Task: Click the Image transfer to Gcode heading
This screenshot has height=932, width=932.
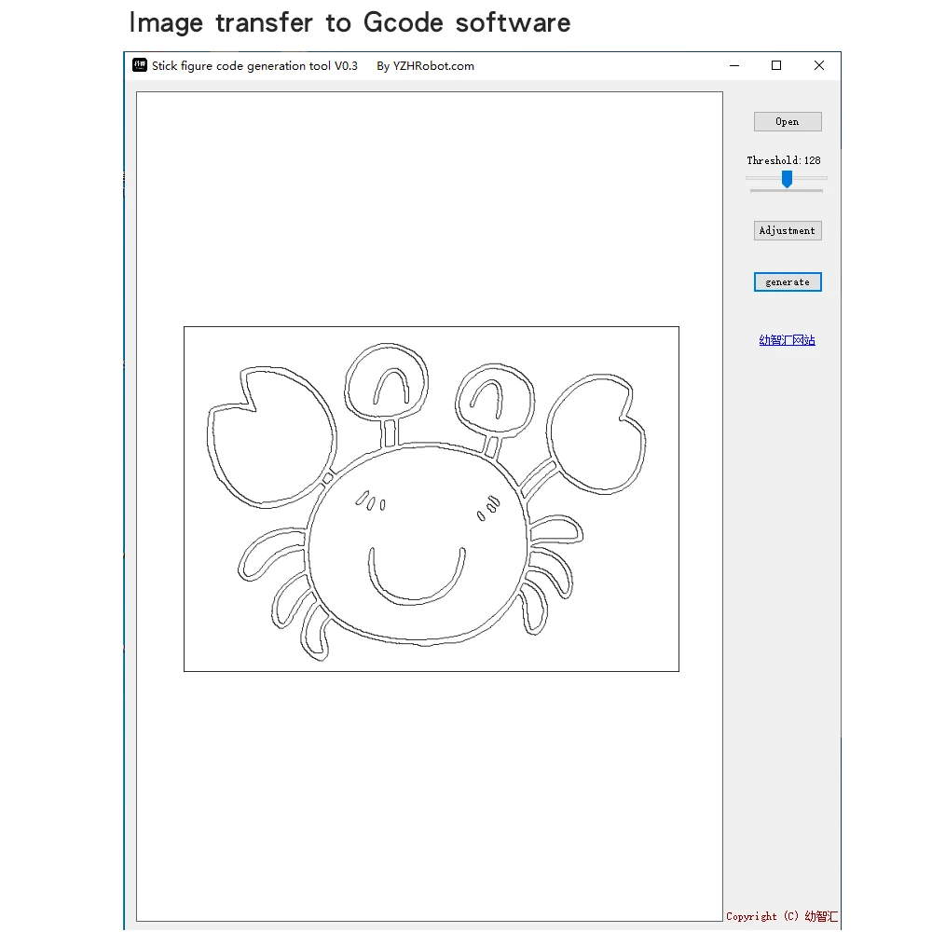Action: 349,21
